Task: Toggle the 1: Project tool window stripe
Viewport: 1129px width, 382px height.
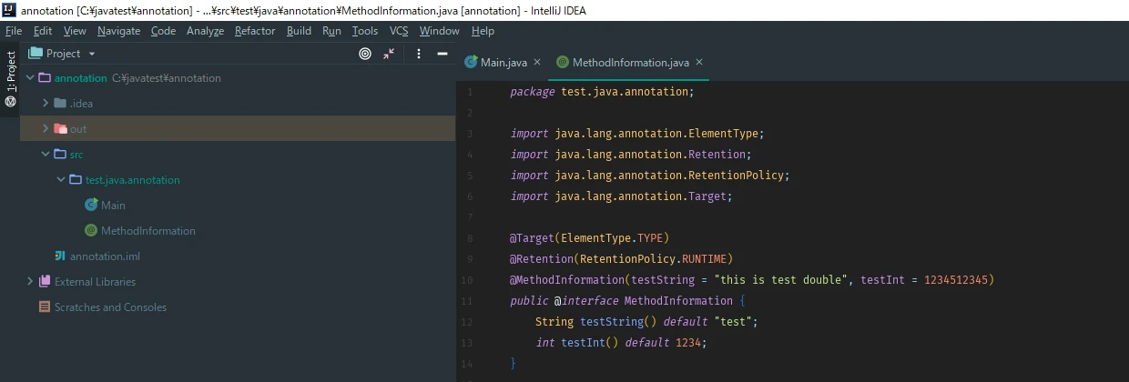Action: coord(10,78)
